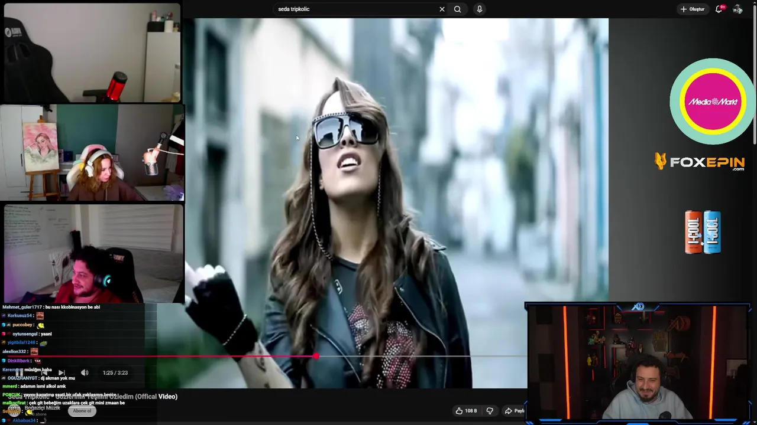Click chat user OGUZHANYGT
Image resolution: width=757 pixels, height=425 pixels.
coord(22,378)
